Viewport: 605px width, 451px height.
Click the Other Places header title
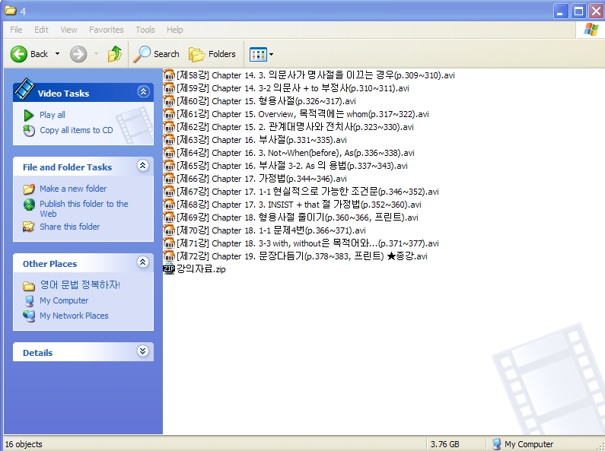[49, 264]
